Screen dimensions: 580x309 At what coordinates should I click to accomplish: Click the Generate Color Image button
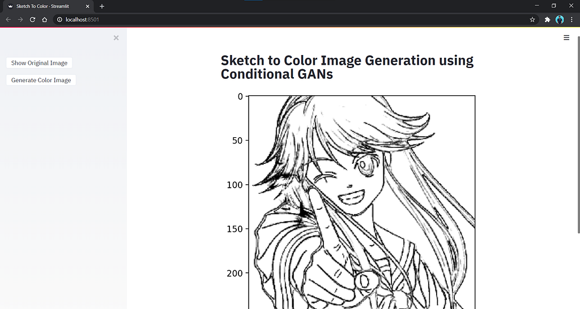[41, 80]
